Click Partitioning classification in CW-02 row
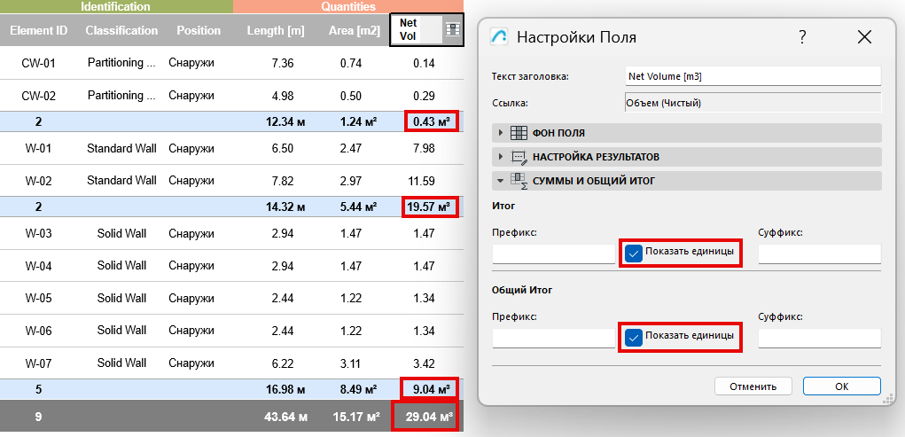The height and width of the screenshot is (437, 905). click(x=121, y=95)
